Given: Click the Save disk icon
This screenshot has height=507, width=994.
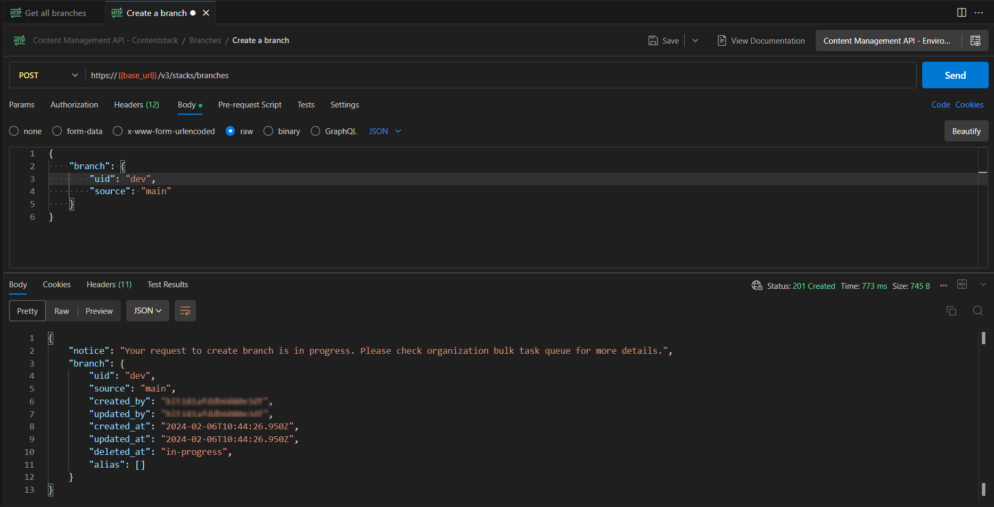Looking at the screenshot, I should click(x=653, y=40).
